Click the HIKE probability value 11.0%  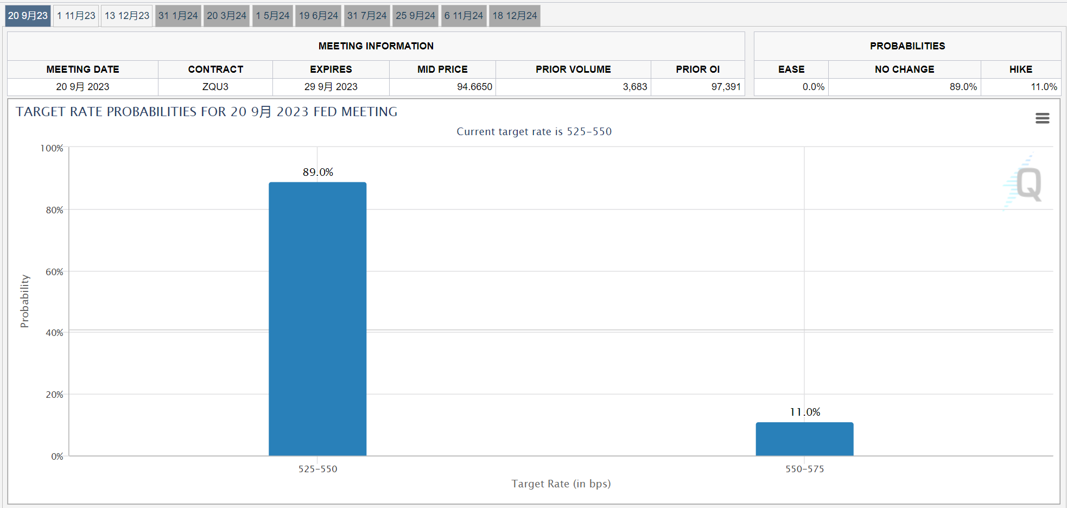tap(1044, 87)
